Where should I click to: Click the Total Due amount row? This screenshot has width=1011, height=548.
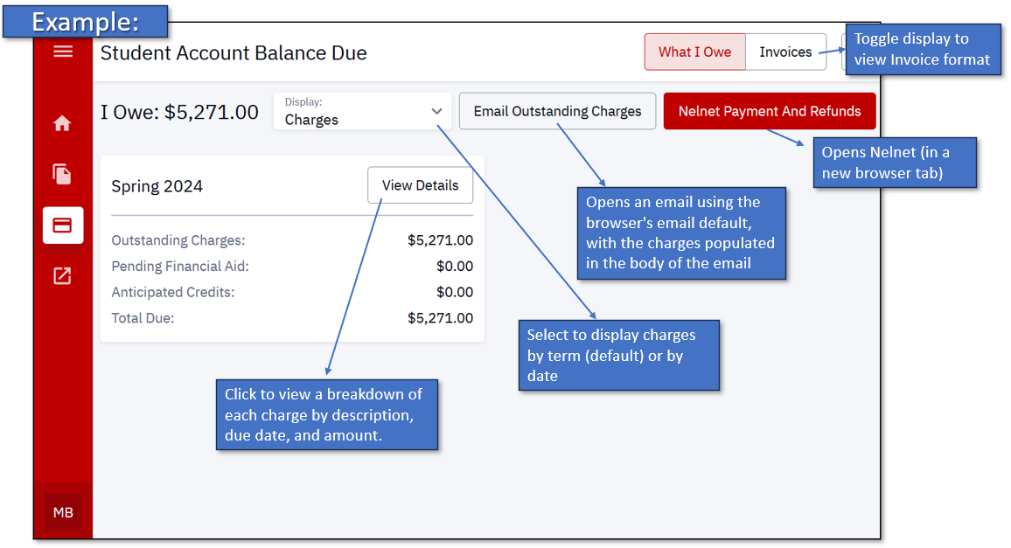coord(292,318)
